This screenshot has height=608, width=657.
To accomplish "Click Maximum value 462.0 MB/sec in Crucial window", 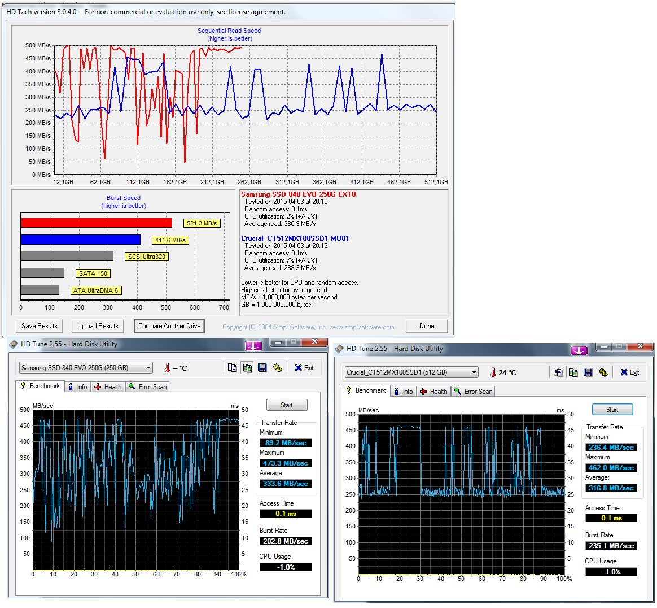I will coord(611,468).
